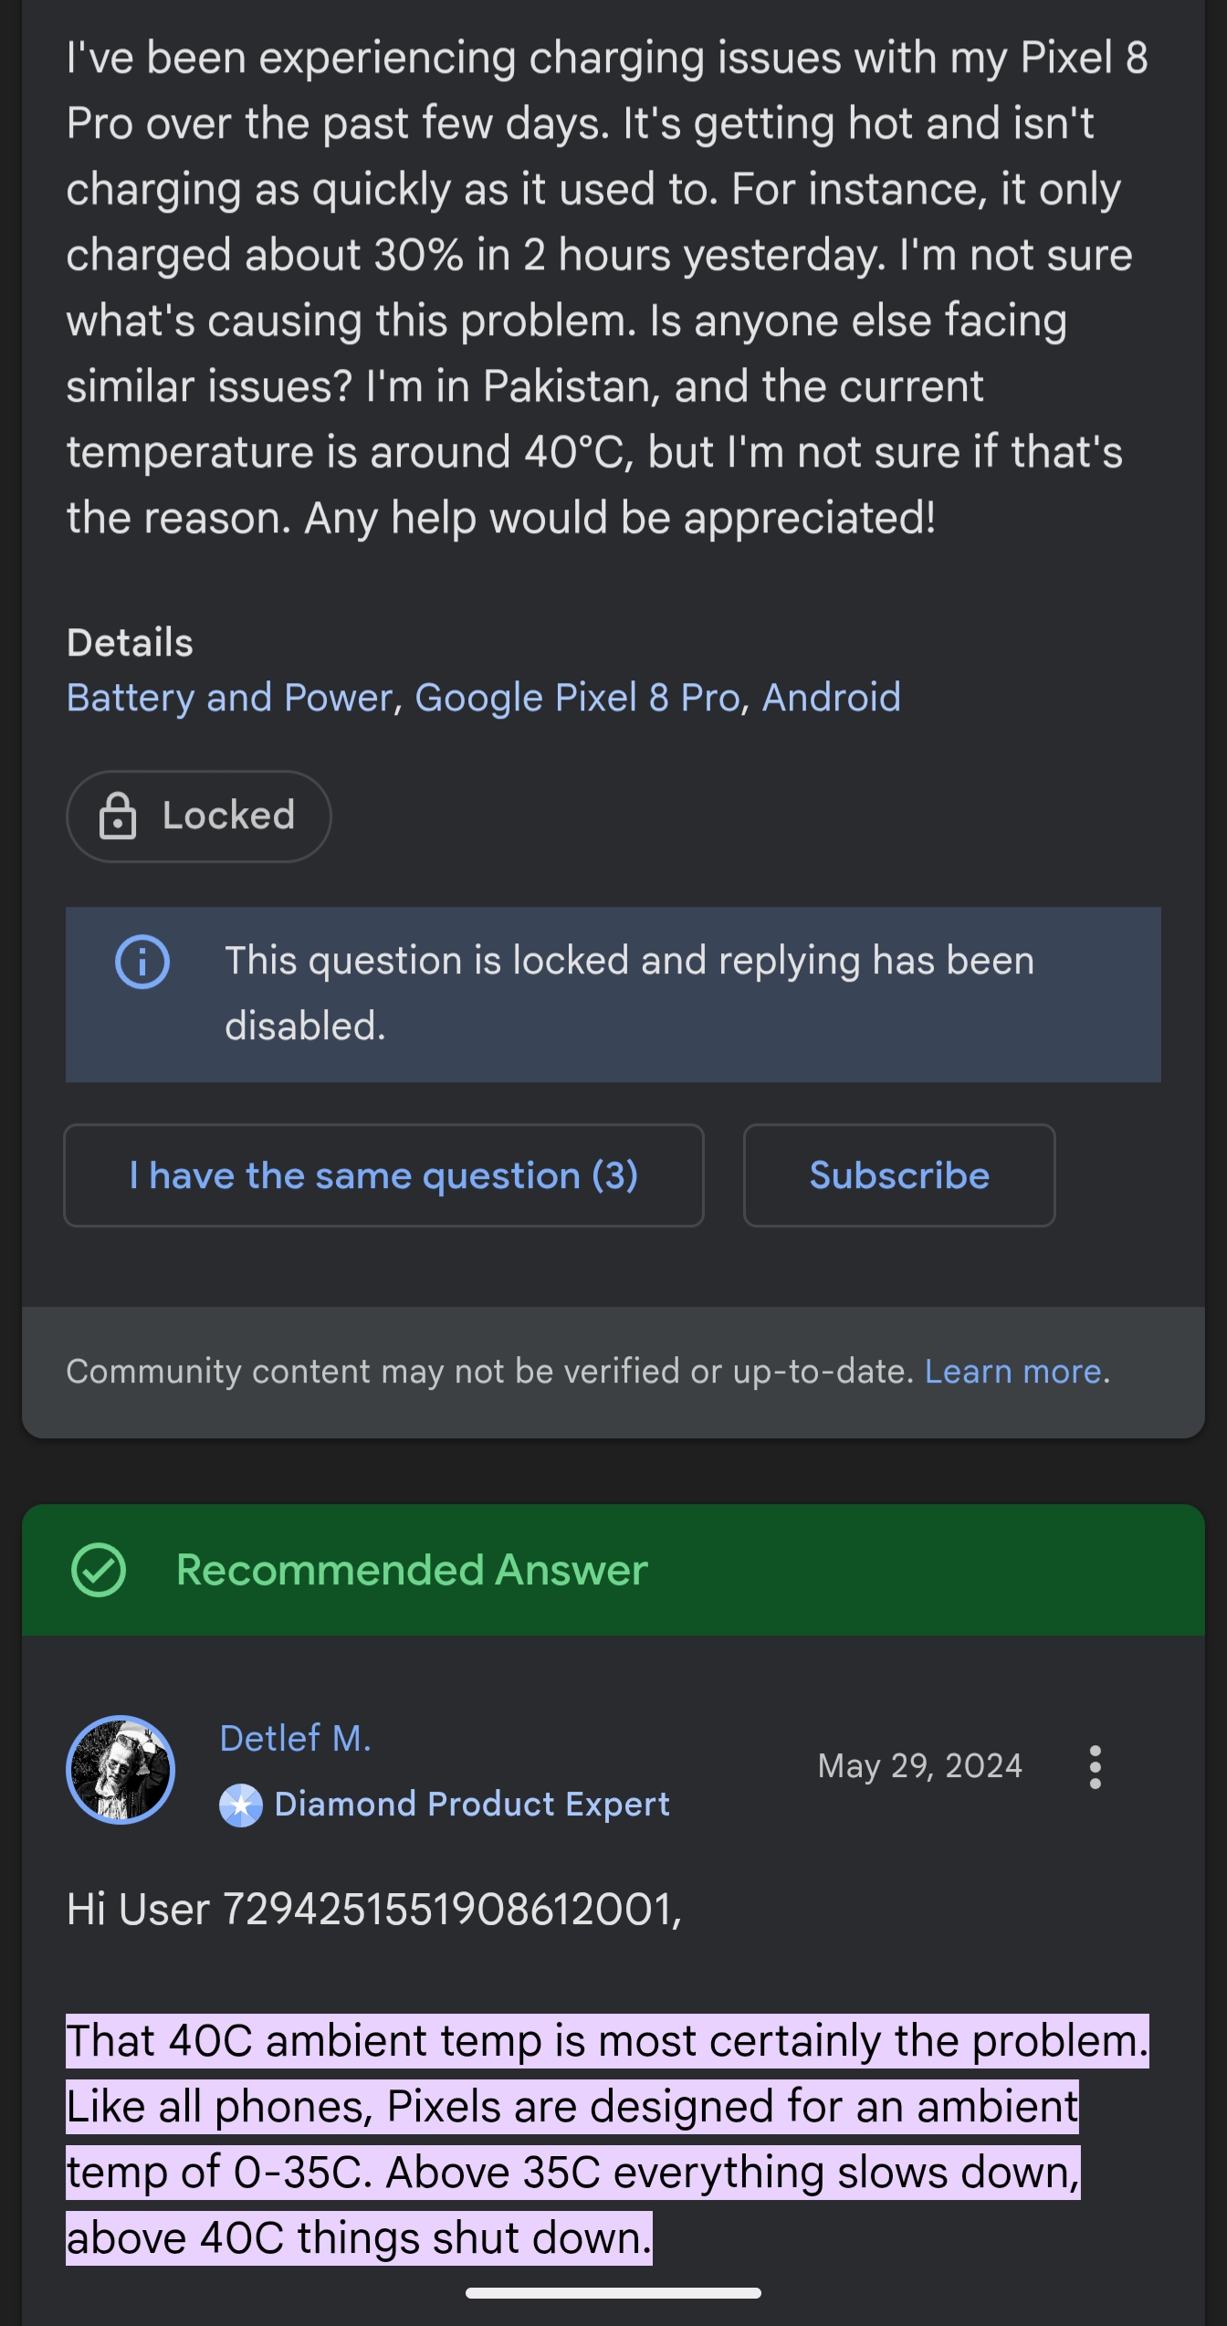Follow the Learn more link
This screenshot has height=2326, width=1227.
point(1013,1372)
